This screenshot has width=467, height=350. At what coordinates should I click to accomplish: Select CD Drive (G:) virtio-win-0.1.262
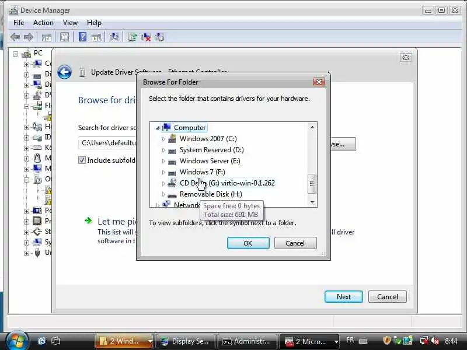pos(227,183)
